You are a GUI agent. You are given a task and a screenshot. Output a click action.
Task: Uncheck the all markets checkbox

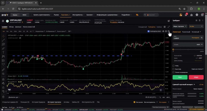click(134, 102)
